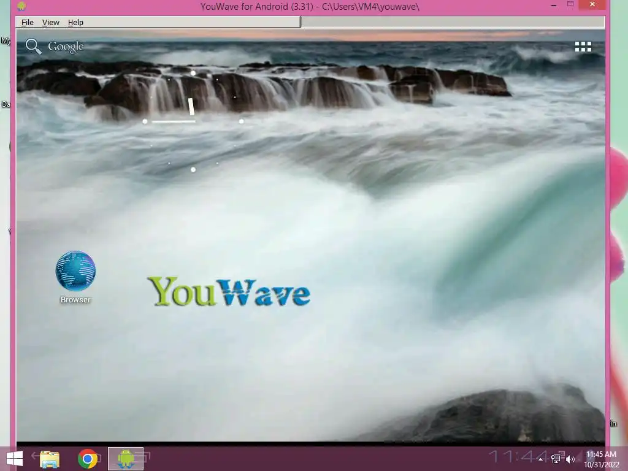Viewport: 628px width, 471px height.
Task: Open the volume speaker tray icon
Action: click(x=570, y=459)
